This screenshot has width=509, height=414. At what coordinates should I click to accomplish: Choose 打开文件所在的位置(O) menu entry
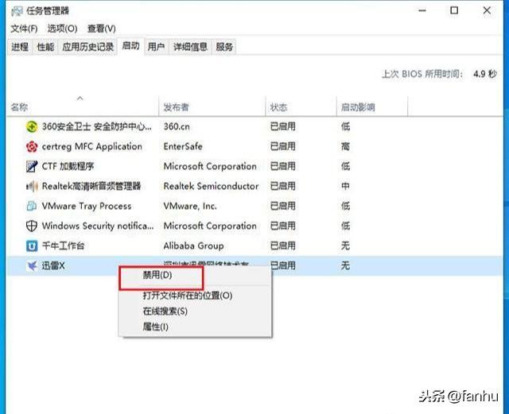click(x=195, y=296)
